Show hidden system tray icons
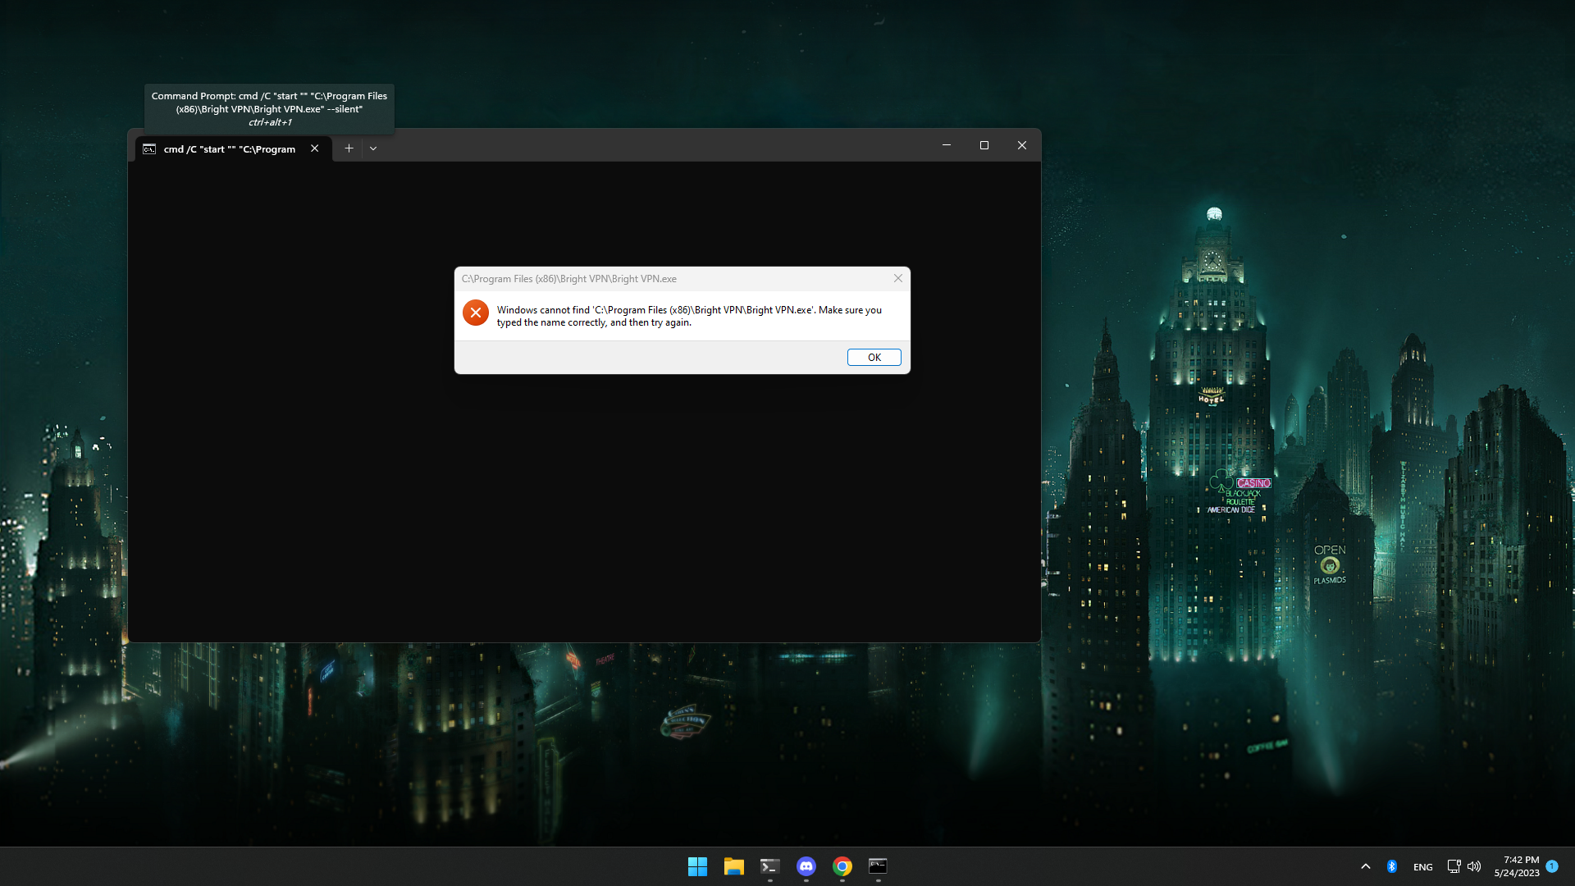This screenshot has width=1575, height=886. click(x=1365, y=866)
